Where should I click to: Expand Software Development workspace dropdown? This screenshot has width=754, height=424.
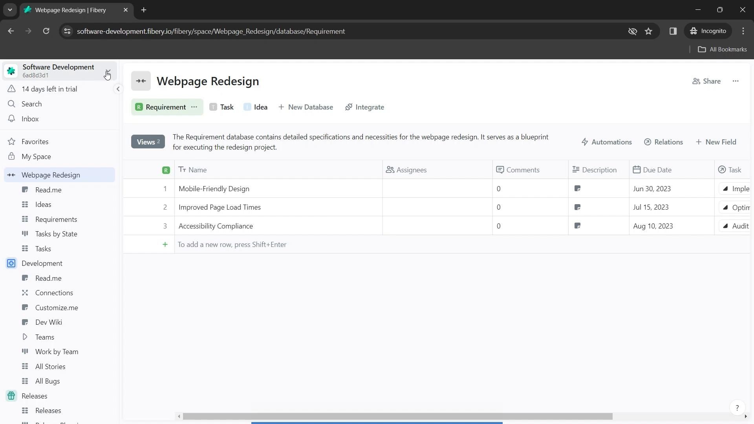coord(108,71)
